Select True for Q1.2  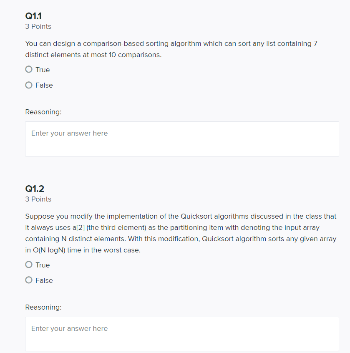coord(28,264)
